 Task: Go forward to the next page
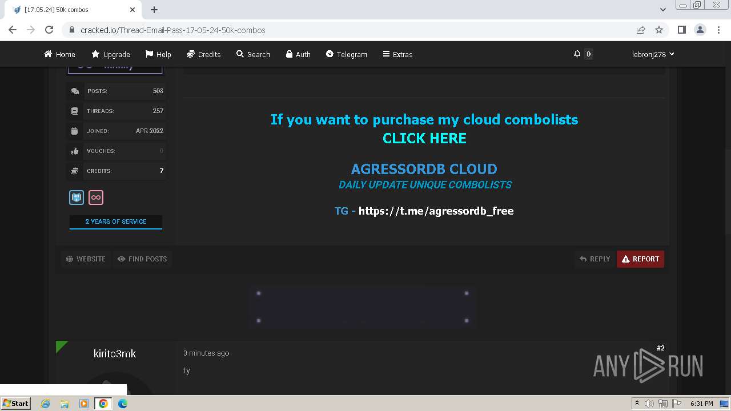pyautogui.click(x=31, y=30)
